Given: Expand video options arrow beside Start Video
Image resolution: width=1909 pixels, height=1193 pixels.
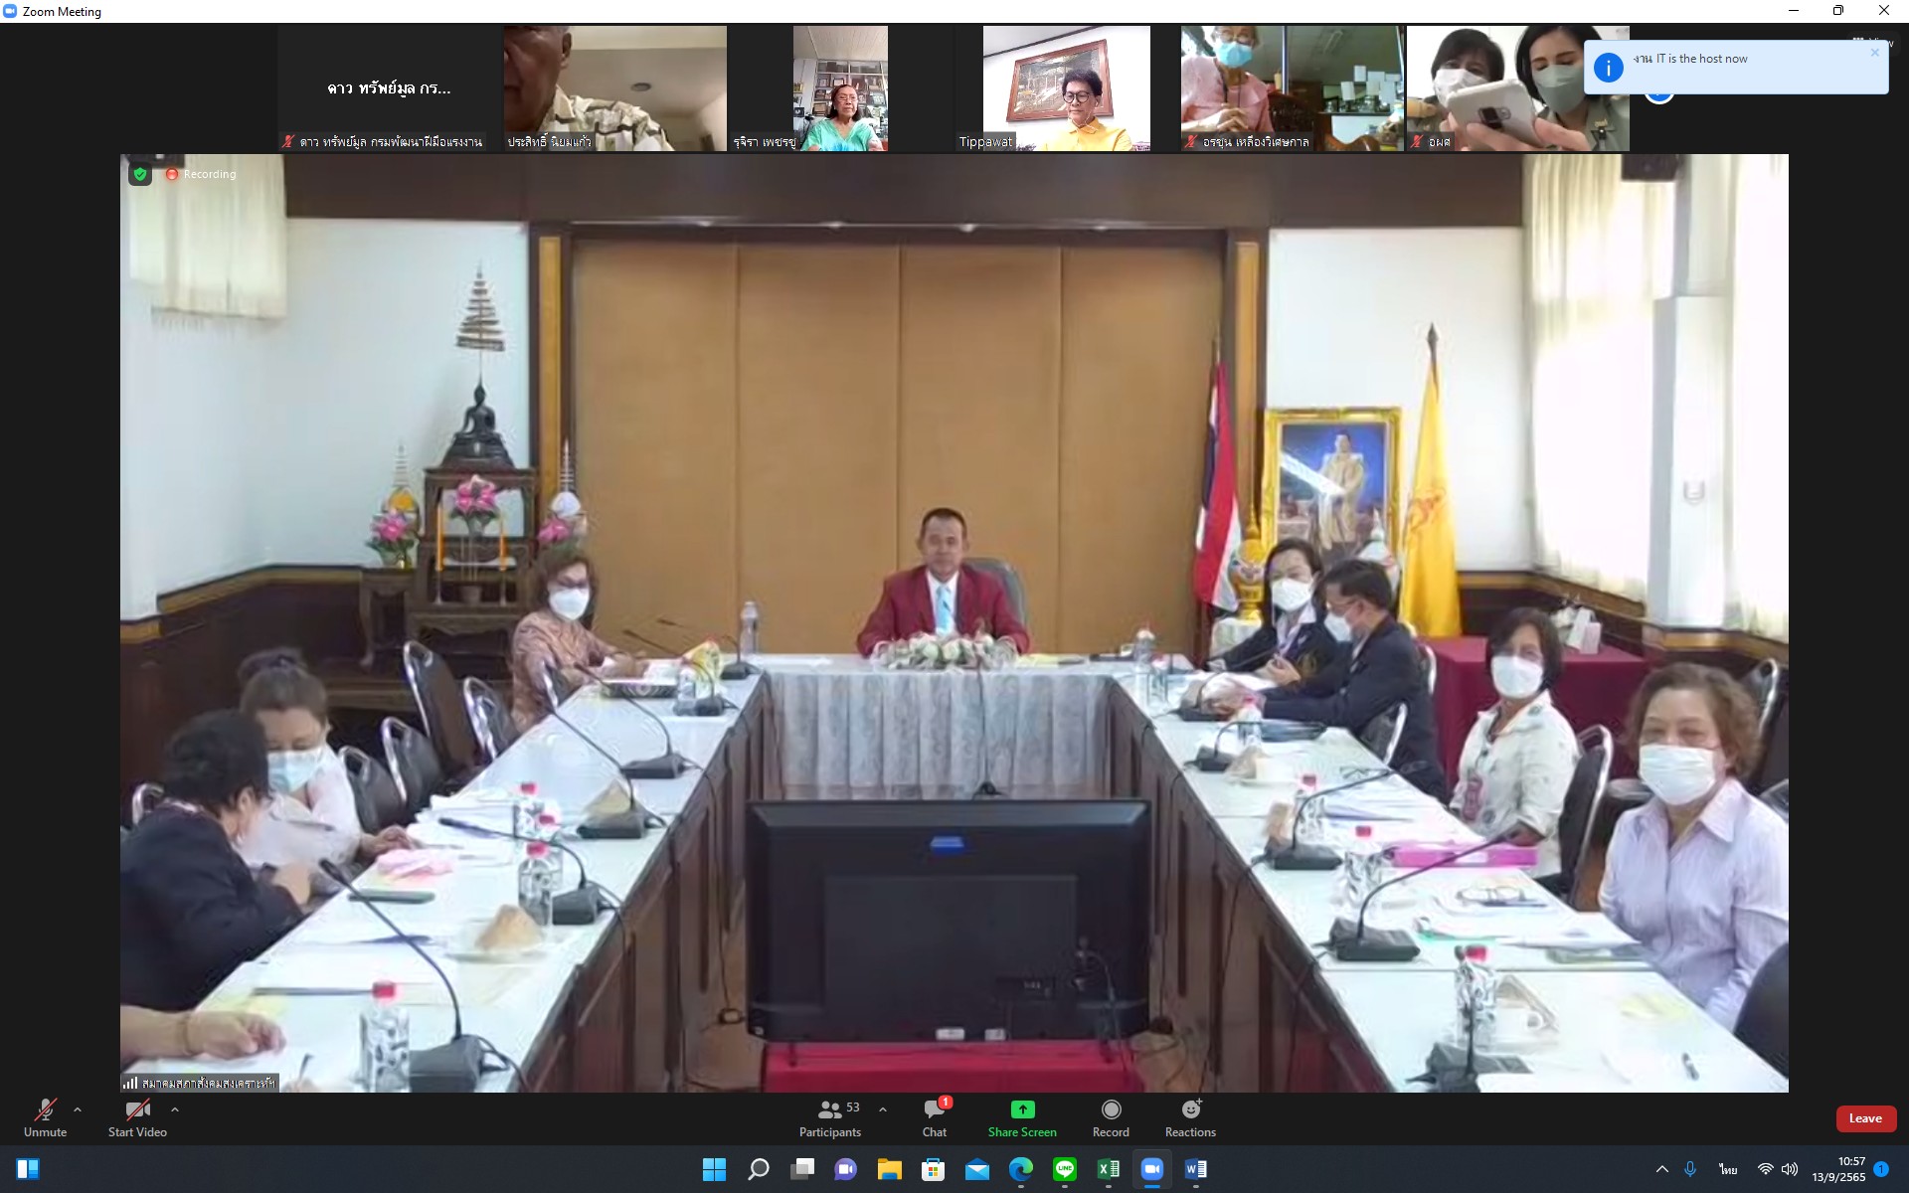Looking at the screenshot, I should tap(175, 1109).
